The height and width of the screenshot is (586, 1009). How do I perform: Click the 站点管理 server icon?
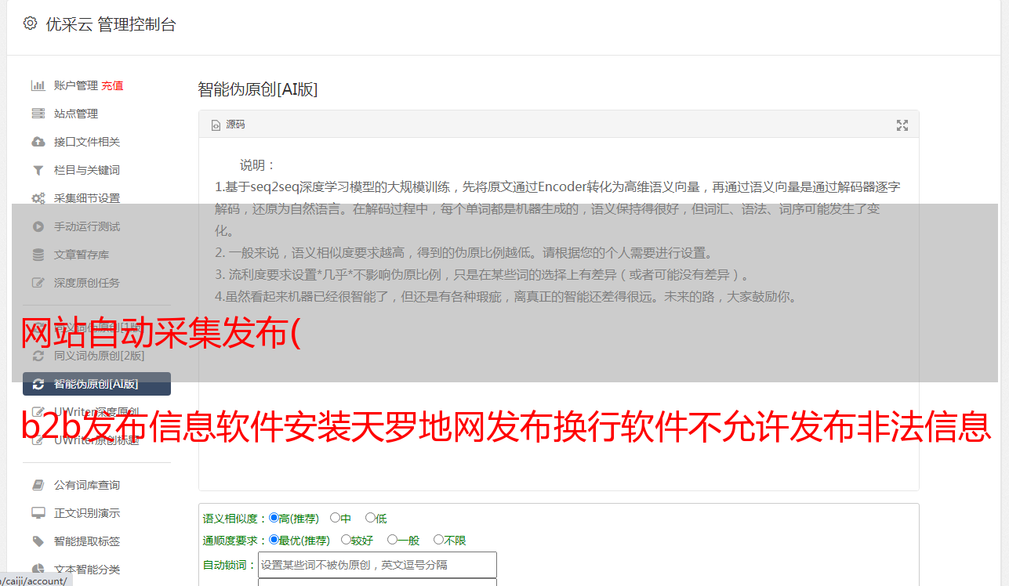(38, 114)
